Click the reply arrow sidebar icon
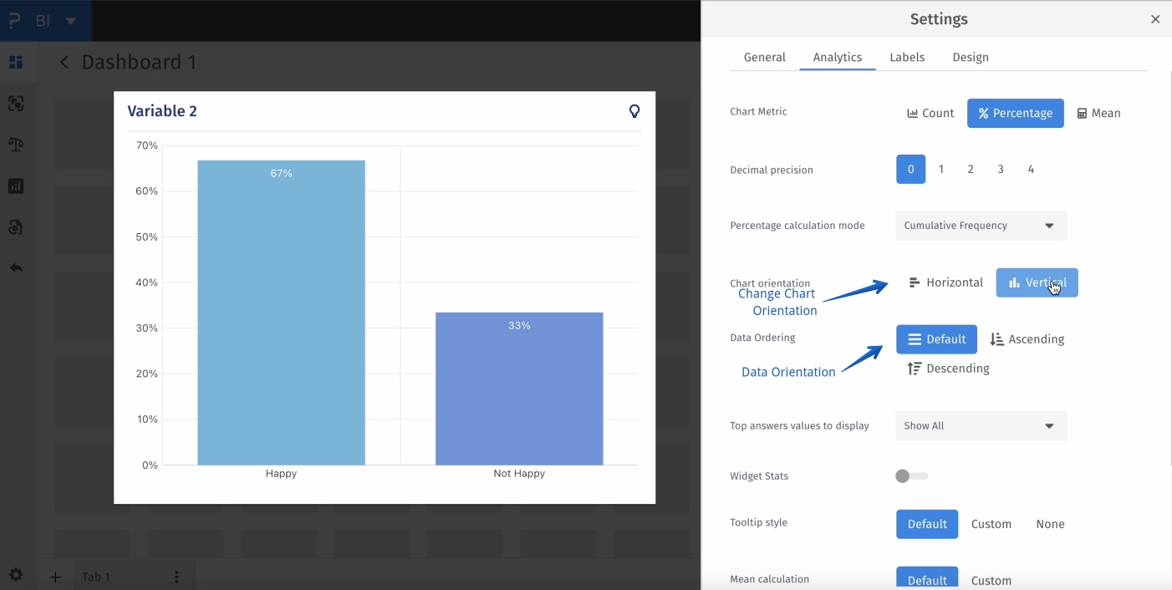The height and width of the screenshot is (590, 1172). [16, 268]
